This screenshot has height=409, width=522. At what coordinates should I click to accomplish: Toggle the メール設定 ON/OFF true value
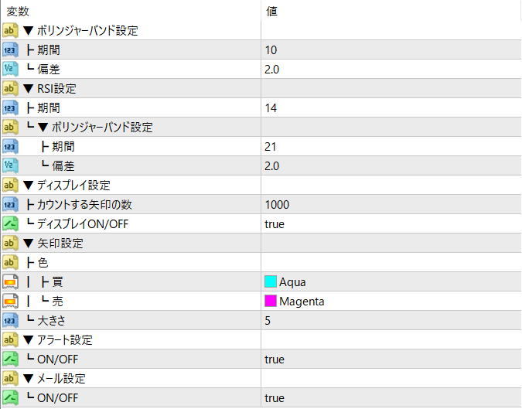(275, 398)
